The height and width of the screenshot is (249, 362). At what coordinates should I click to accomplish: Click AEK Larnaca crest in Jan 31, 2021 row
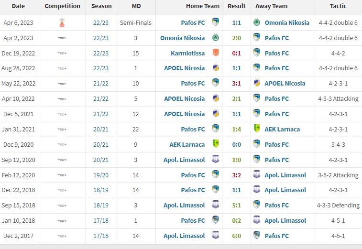point(257,128)
